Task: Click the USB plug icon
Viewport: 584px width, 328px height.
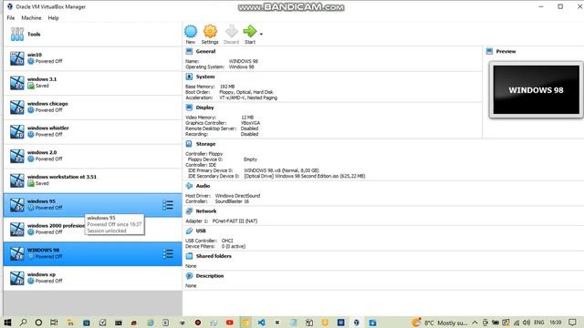Action: [x=189, y=231]
